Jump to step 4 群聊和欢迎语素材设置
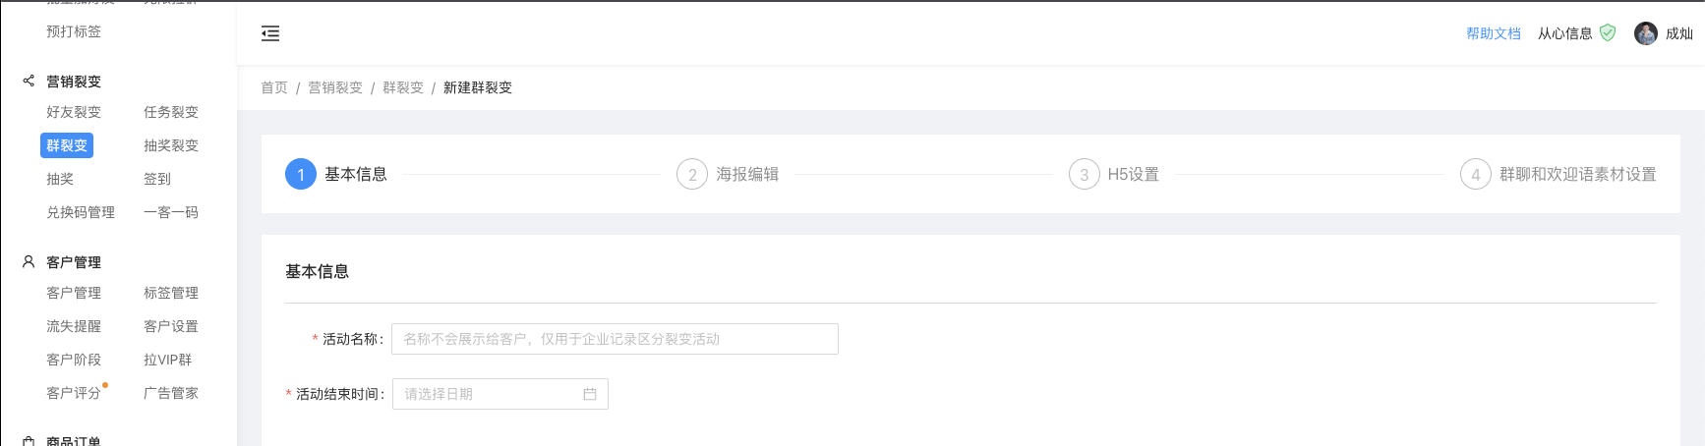 point(1558,174)
